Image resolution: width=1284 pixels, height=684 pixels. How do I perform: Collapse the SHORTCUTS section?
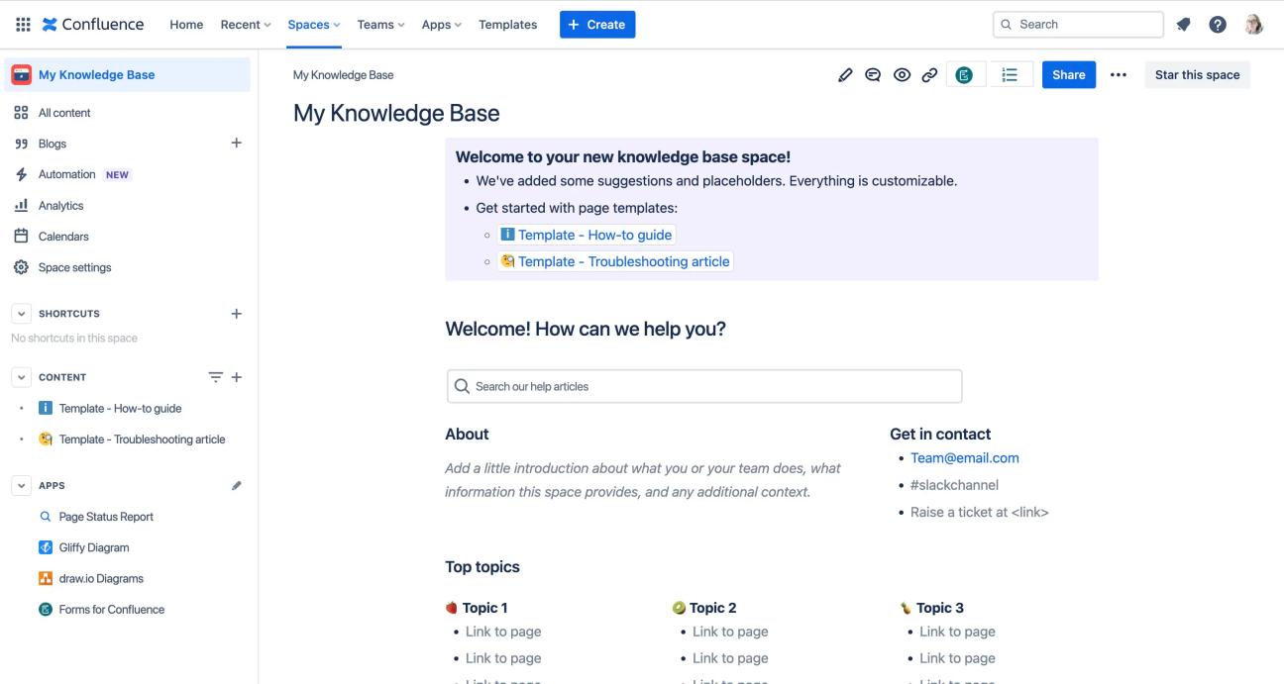[x=21, y=313]
